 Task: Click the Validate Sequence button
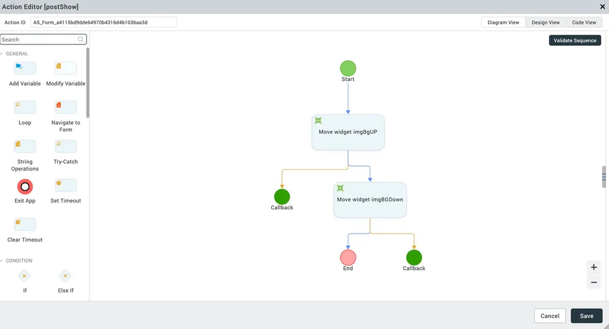[575, 41]
